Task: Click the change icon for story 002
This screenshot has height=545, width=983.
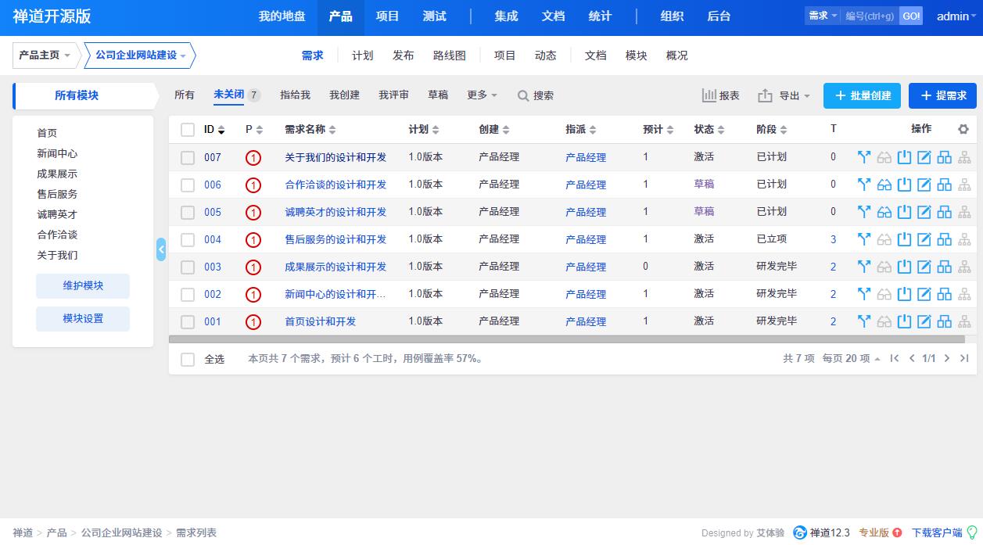Action: (864, 294)
